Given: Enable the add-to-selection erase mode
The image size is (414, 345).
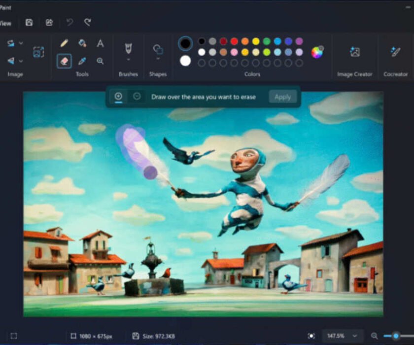Looking at the screenshot, I should click(118, 97).
